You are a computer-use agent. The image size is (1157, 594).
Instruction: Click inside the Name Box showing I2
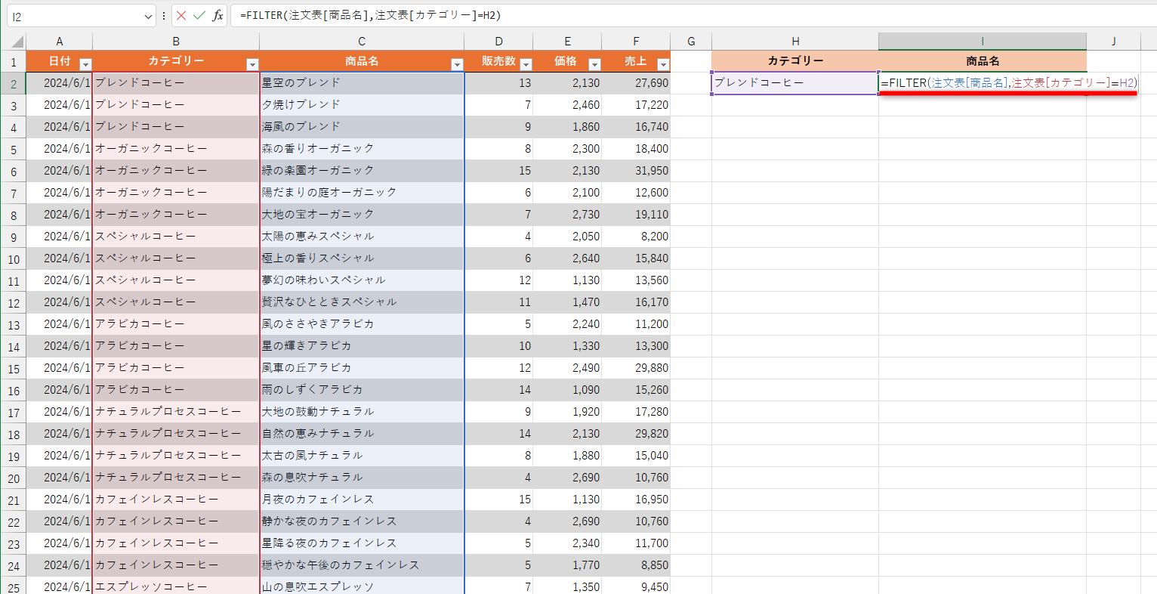click(76, 16)
